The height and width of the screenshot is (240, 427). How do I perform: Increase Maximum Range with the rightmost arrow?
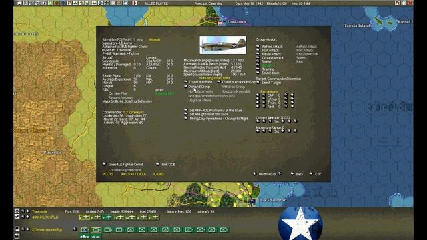295,131
